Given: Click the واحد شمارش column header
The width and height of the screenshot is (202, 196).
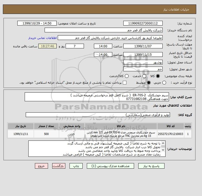Looking at the screenshot, I should click(72, 126).
